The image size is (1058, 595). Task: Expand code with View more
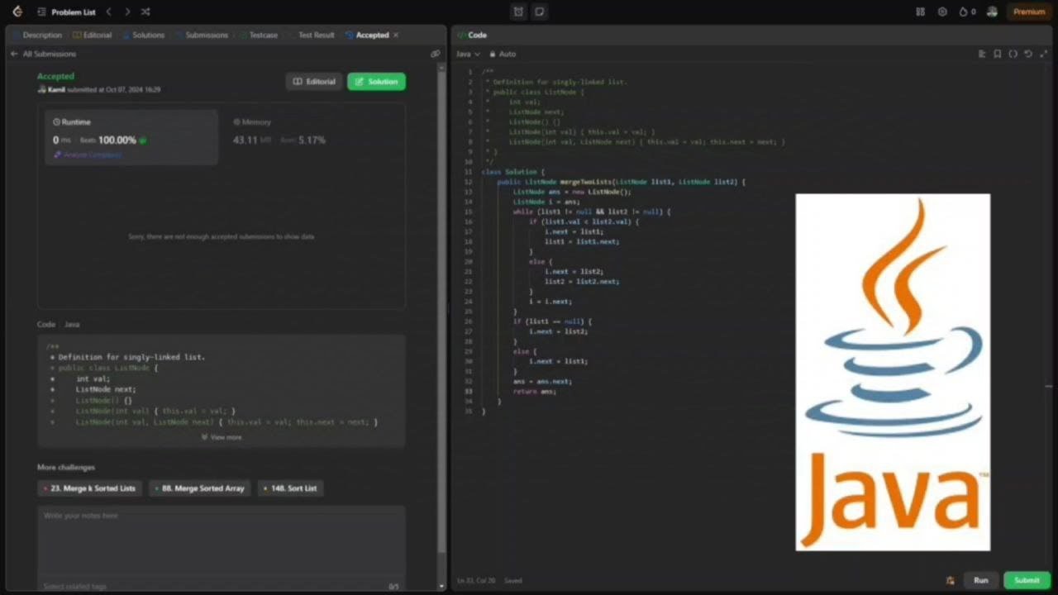[x=222, y=437]
